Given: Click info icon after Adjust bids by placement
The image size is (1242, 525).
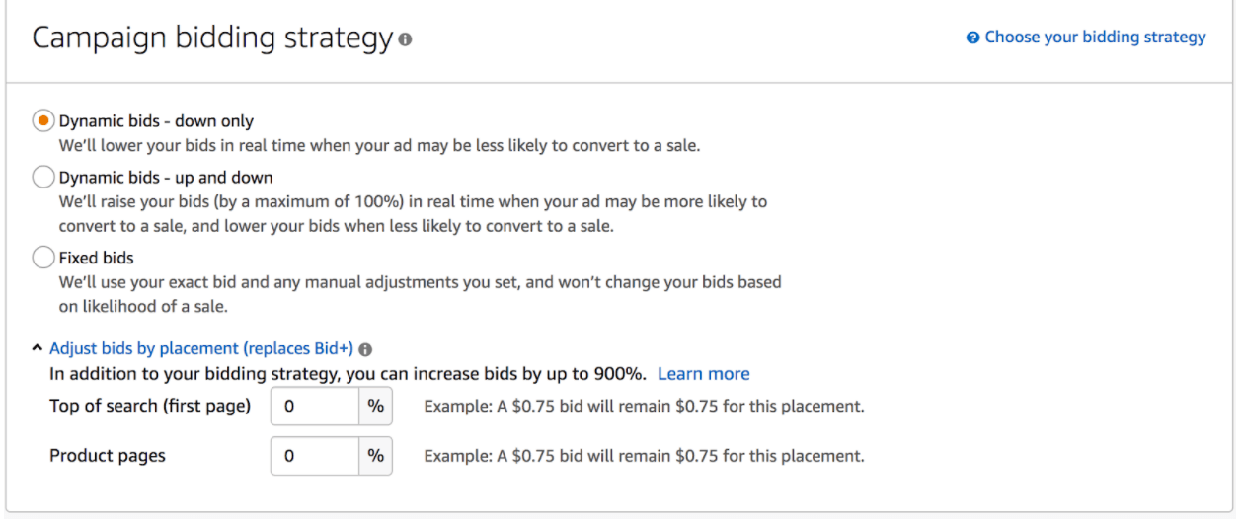Looking at the screenshot, I should tap(365, 349).
